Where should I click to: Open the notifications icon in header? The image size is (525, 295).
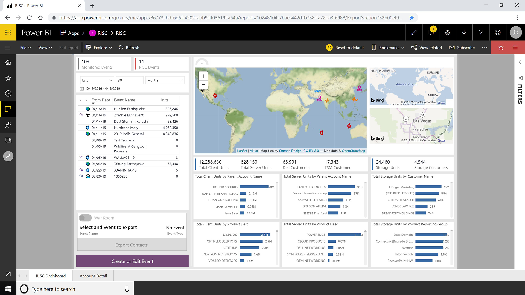point(431,33)
